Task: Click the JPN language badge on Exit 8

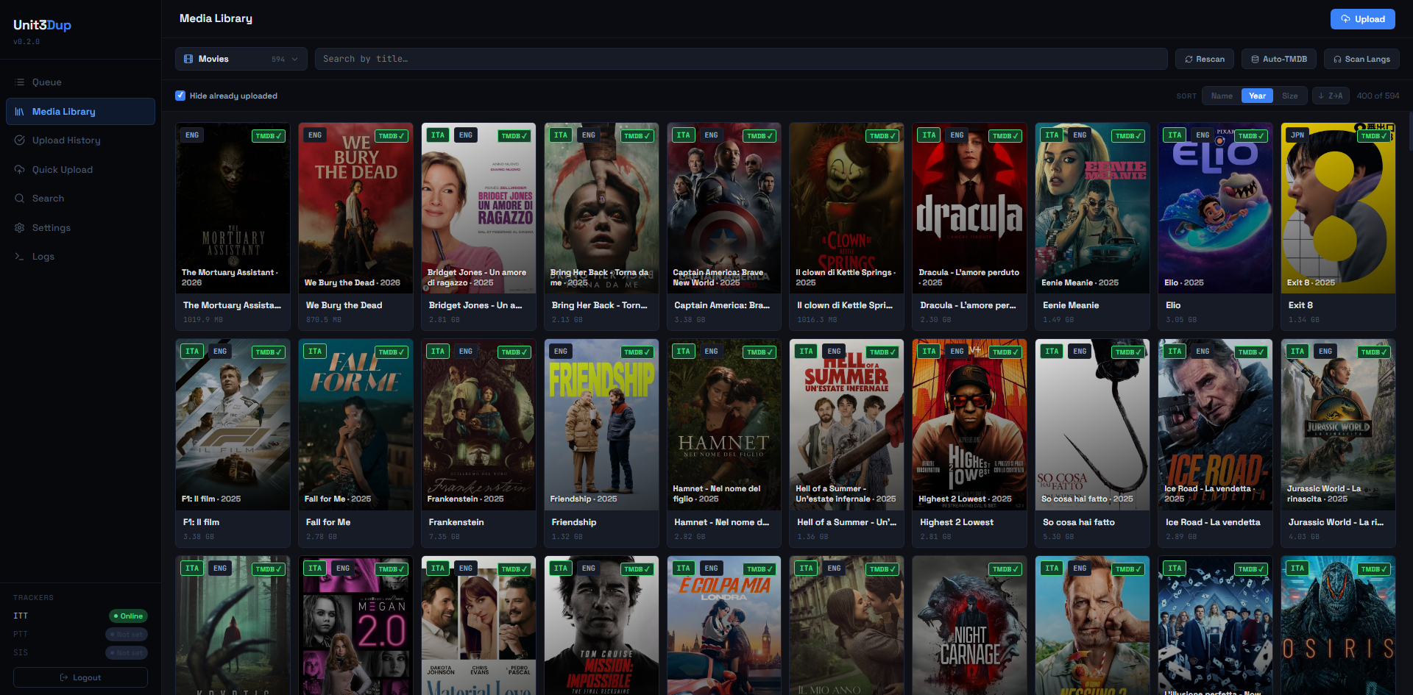Action: [1297, 135]
